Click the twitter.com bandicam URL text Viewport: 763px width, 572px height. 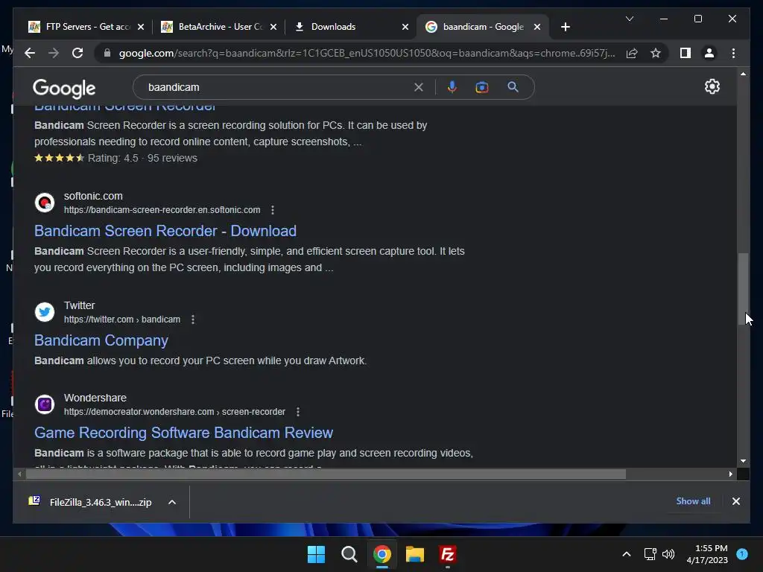click(x=122, y=320)
